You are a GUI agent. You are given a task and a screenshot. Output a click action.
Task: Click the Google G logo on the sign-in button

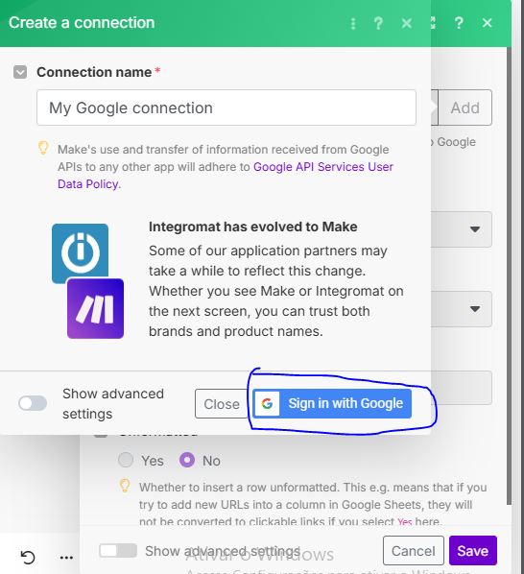pyautogui.click(x=267, y=403)
